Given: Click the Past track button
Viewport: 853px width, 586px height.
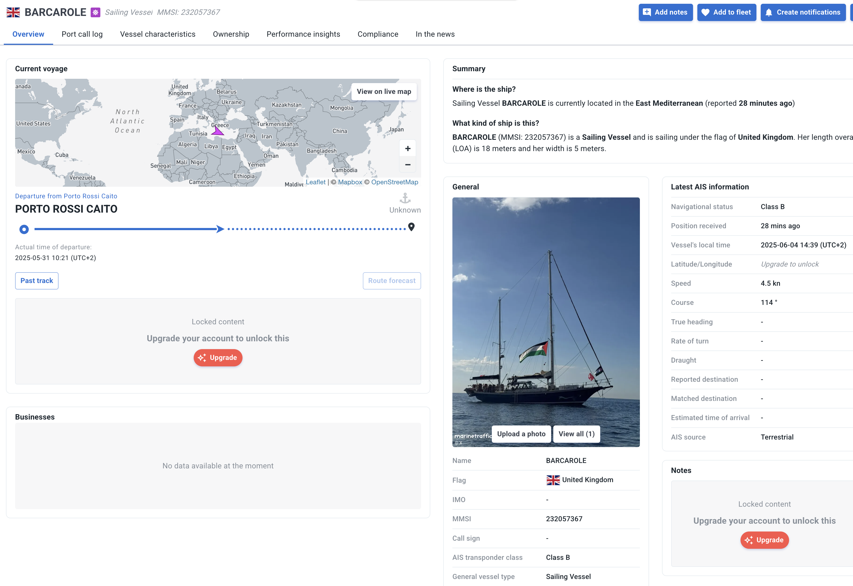Looking at the screenshot, I should tap(37, 281).
